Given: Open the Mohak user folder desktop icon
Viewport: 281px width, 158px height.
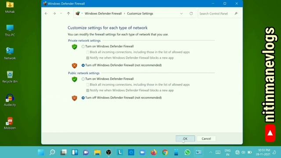Looking at the screenshot, I should coord(10,7).
